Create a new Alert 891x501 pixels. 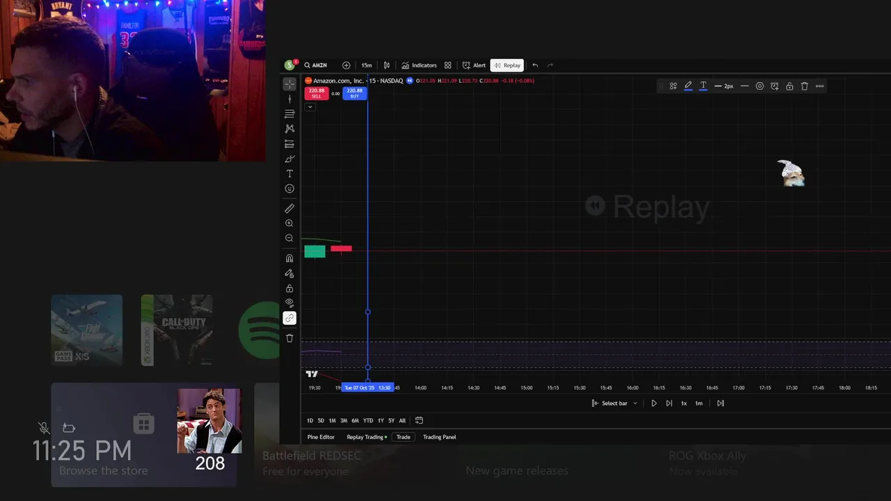(474, 65)
